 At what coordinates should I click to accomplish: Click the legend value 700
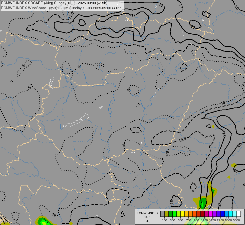(x=189, y=220)
